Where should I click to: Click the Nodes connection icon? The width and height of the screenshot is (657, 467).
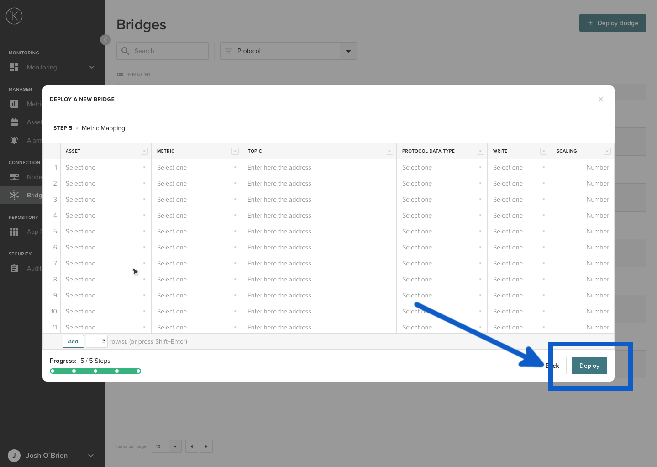[14, 177]
